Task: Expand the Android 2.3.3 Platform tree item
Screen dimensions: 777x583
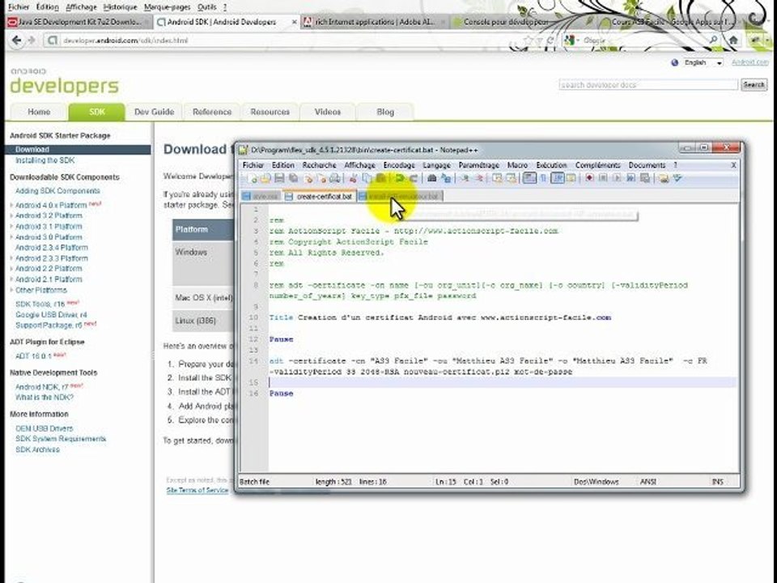Action: pos(12,258)
